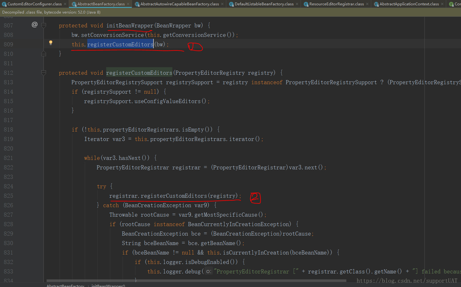
Task: Open the AbstractAutowireCapableBeanFactory.class tab
Action: [x=180, y=4]
